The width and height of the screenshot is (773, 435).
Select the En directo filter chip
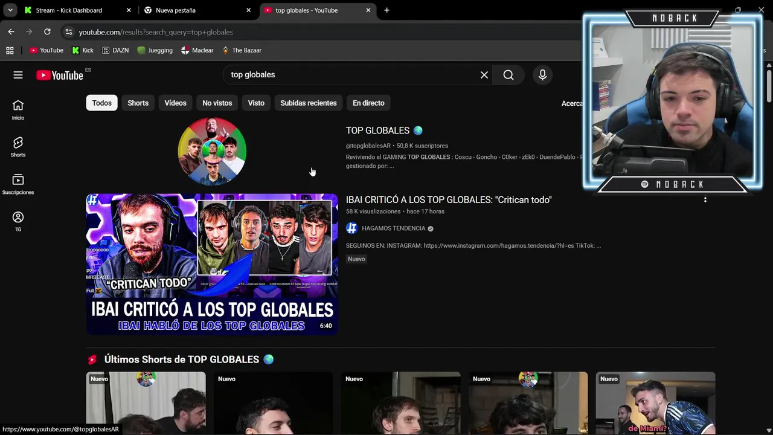coord(368,103)
